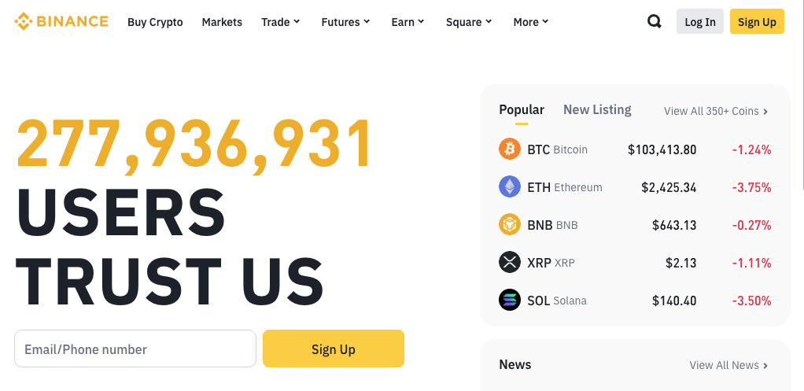Open the Markets menu item

tap(222, 22)
